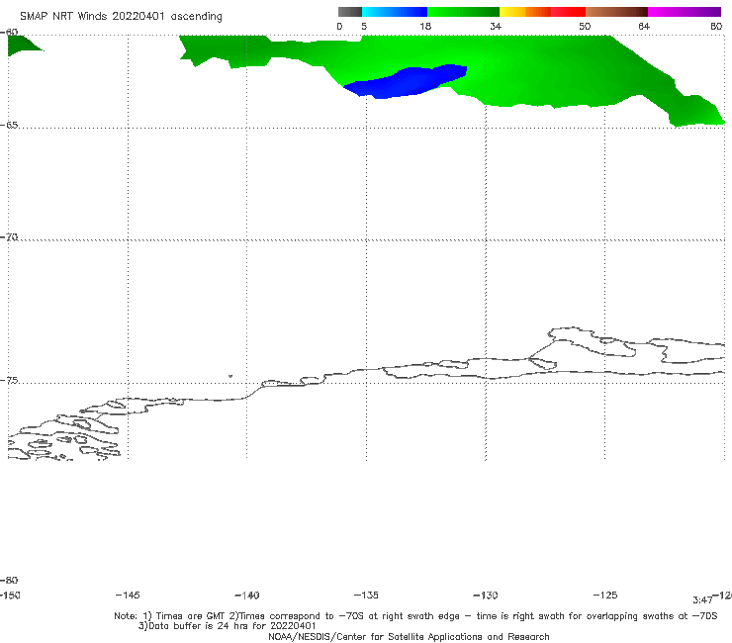Click the '3)Data buffer is 24 hrs' note line
The image size is (732, 643).
pos(228,626)
